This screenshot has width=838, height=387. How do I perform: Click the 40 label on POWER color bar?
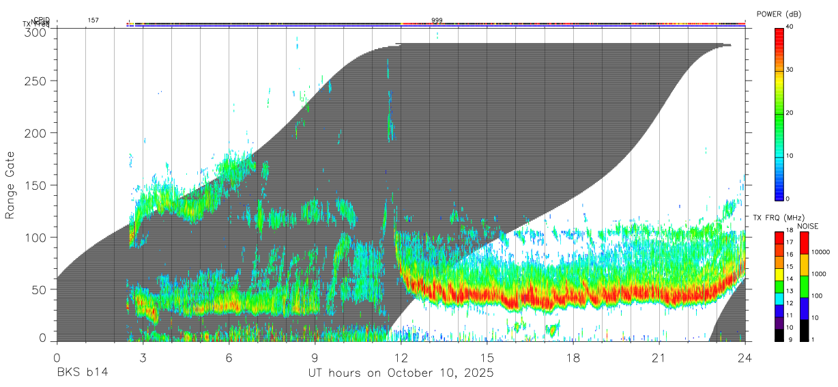coord(790,27)
